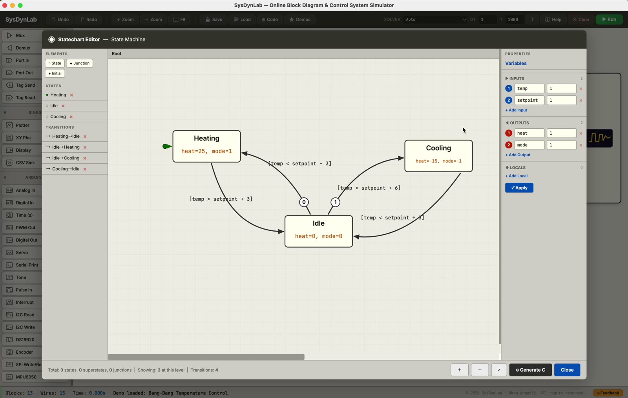This screenshot has height=398, width=628.
Task: Delete the mode output variable
Action: [581, 145]
